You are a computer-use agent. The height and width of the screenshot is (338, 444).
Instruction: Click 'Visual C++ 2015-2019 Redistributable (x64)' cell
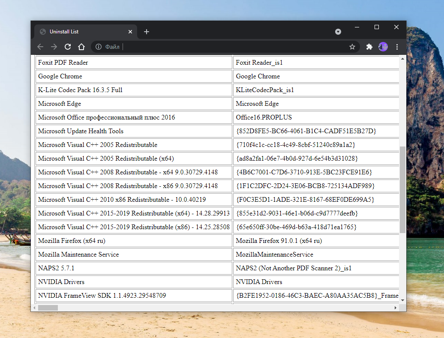(134, 213)
